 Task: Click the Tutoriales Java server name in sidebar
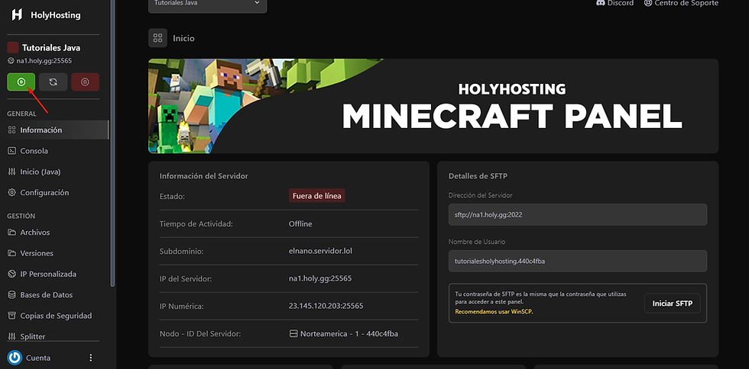51,48
